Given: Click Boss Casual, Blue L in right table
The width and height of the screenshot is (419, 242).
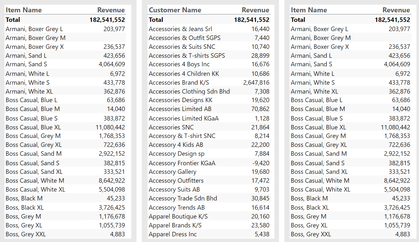Looking at the screenshot, I should pos(317,100).
